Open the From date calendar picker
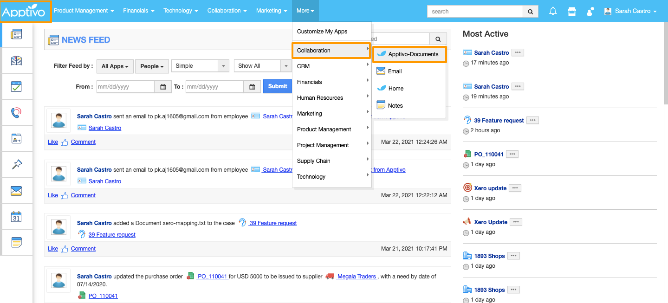 (x=162, y=87)
